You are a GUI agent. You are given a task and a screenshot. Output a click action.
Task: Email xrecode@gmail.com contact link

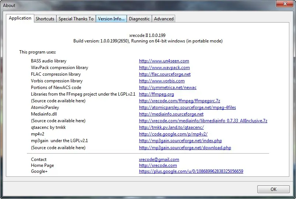159,159
